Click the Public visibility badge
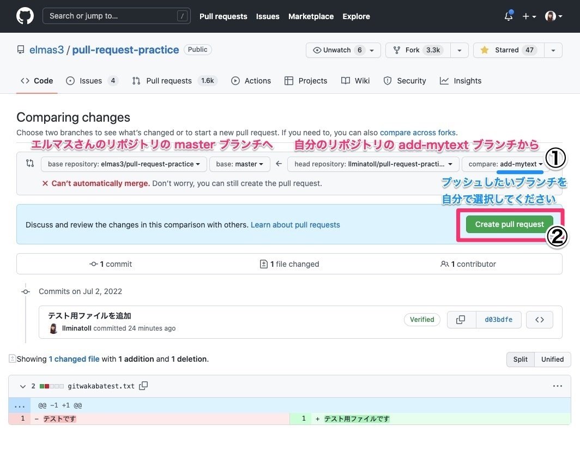Image resolution: width=580 pixels, height=449 pixels. tap(197, 50)
